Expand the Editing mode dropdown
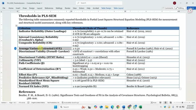196x110 pixels. (x=180, y=8)
